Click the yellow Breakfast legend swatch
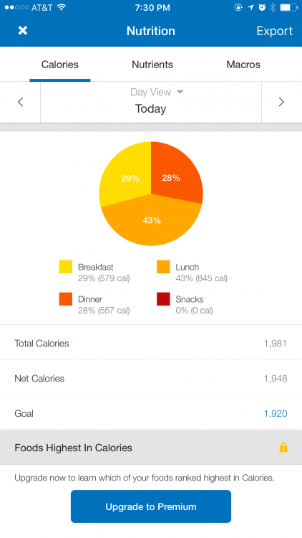 tap(66, 267)
